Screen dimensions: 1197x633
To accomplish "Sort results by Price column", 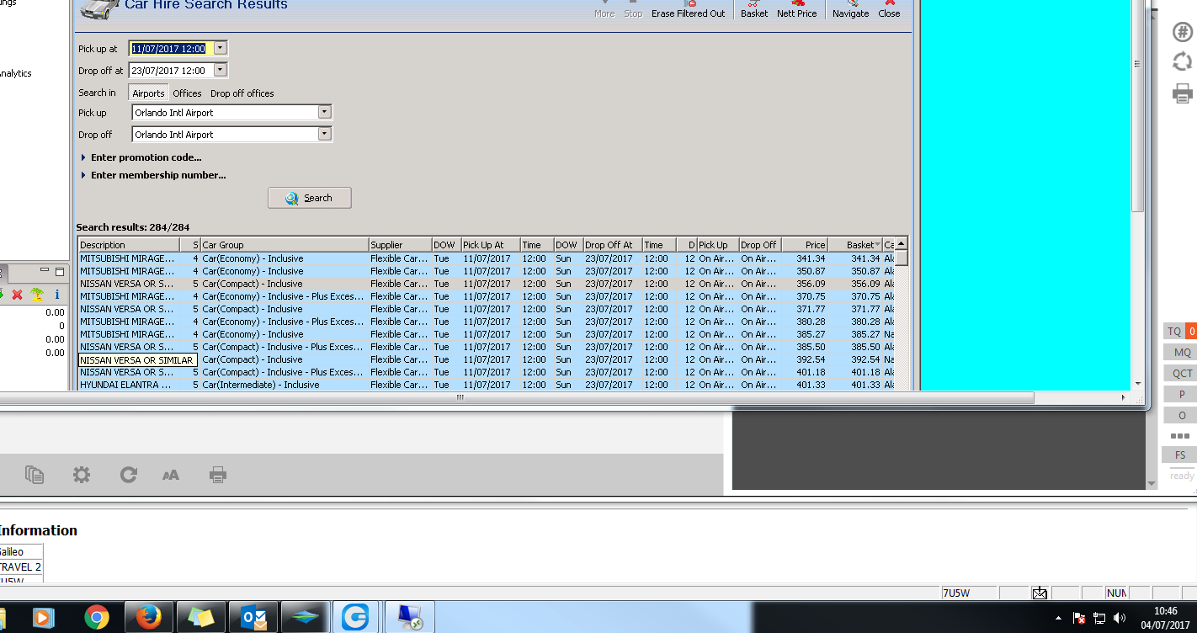I will (805, 245).
